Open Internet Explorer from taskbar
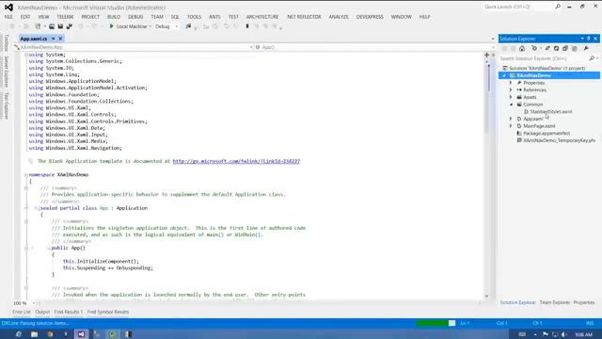The width and height of the screenshot is (602, 339). point(18,334)
